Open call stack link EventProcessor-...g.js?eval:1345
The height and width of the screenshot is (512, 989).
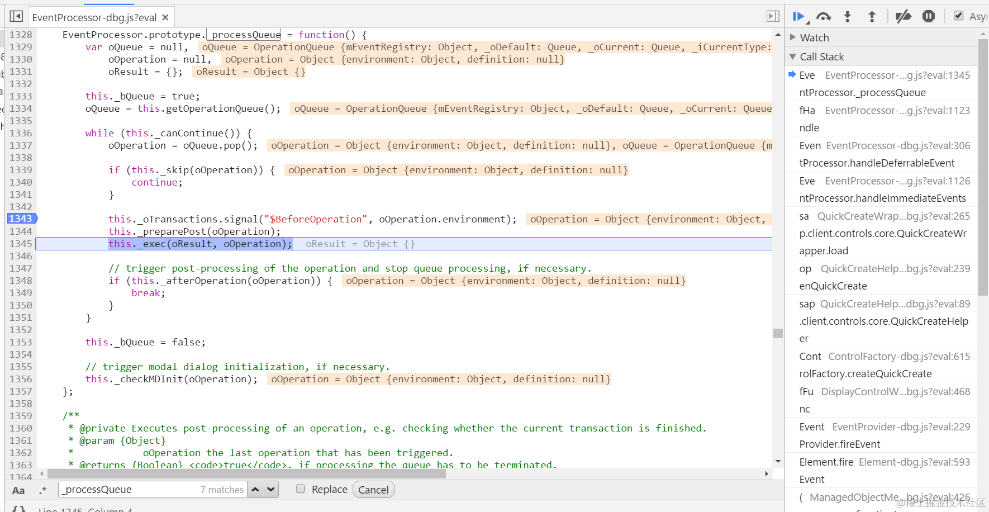click(897, 75)
